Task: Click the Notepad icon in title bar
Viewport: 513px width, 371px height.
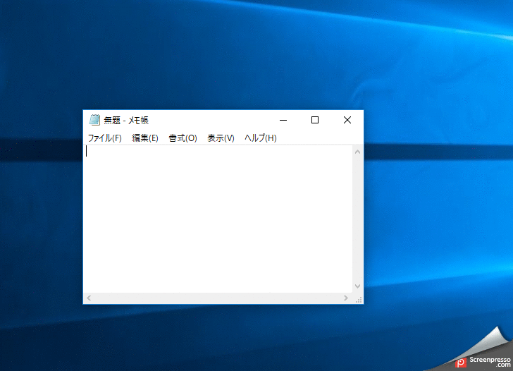Action: click(94, 120)
